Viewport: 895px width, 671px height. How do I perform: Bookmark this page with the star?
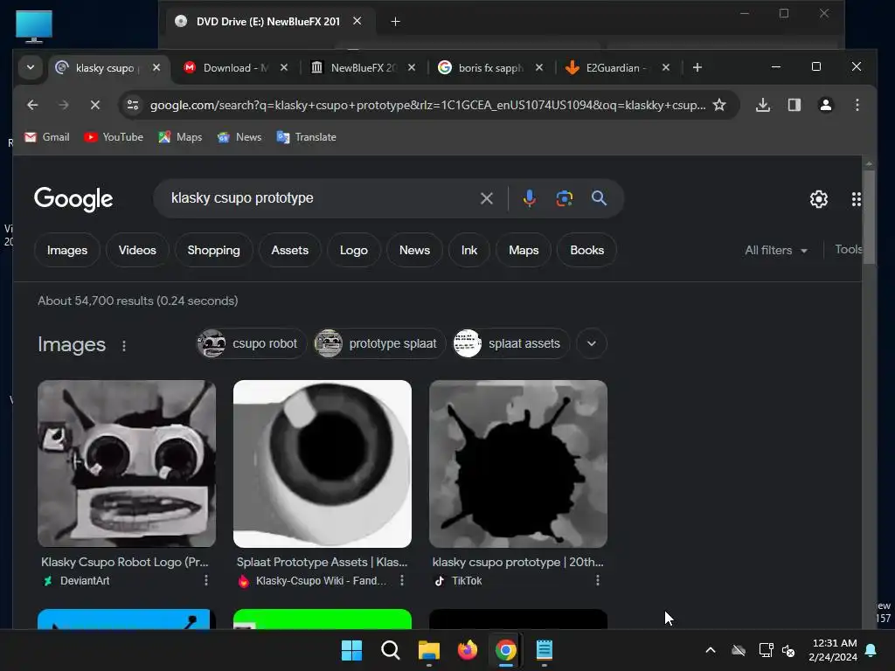point(719,105)
